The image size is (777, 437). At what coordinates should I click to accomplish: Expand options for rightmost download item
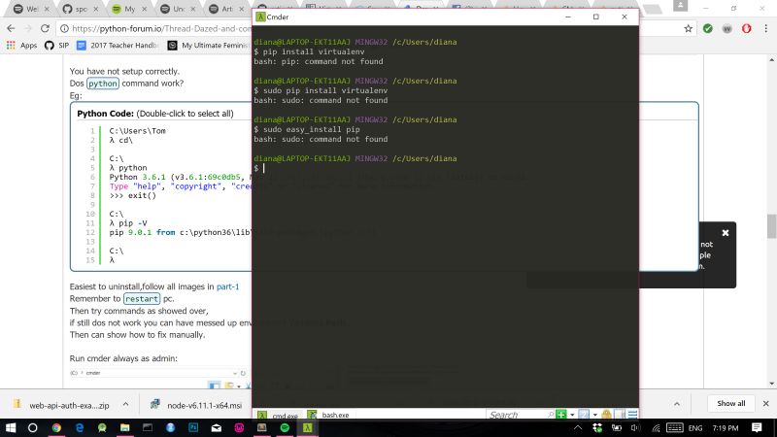677,404
